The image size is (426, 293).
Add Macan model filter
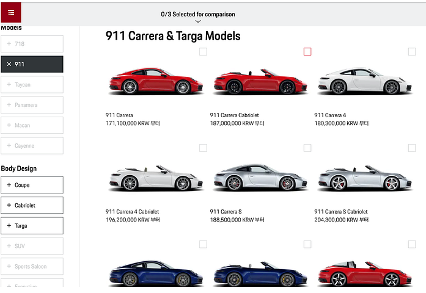[32, 125]
